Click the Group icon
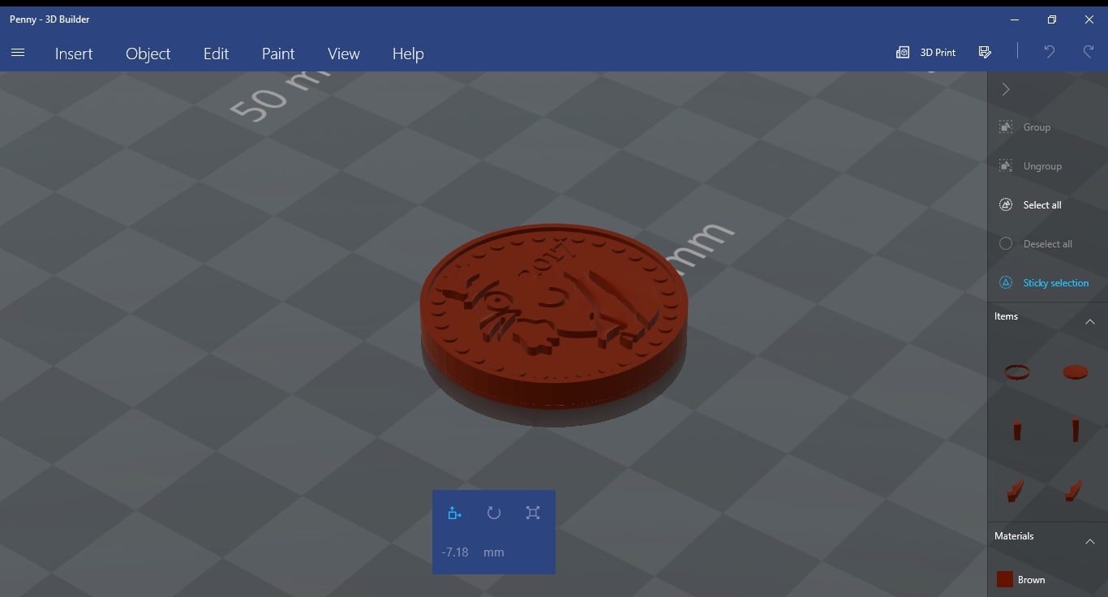The image size is (1108, 597). 1006,127
